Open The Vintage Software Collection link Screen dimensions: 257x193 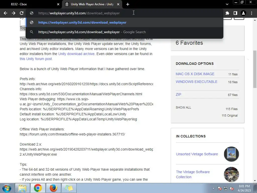[193, 174]
